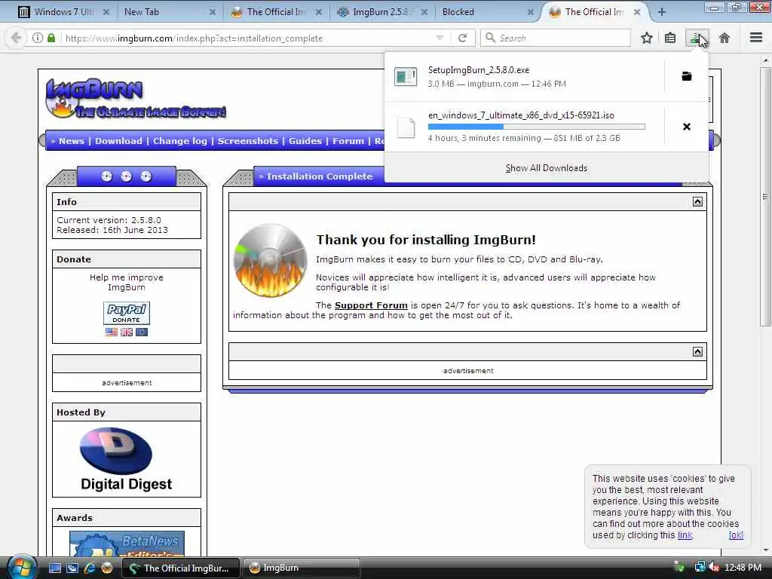772x579 pixels.
Task: Open the Forum nav item
Action: pyautogui.click(x=348, y=141)
